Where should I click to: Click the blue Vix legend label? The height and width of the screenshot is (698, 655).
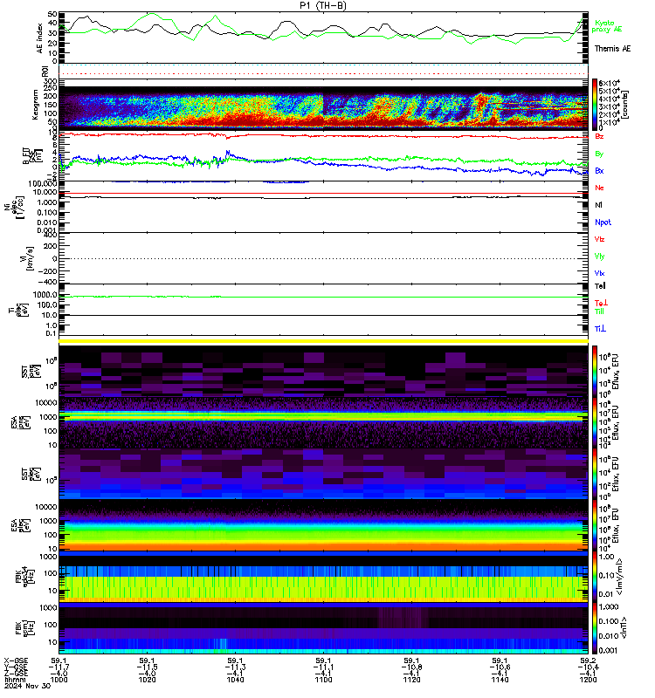(599, 273)
